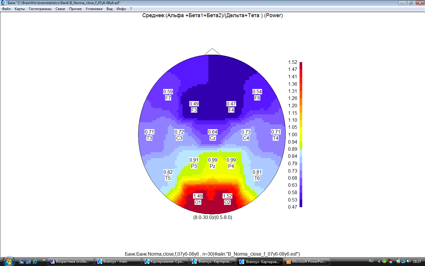
Task: Click the 0.64 value above Cz
Action: pos(212,132)
